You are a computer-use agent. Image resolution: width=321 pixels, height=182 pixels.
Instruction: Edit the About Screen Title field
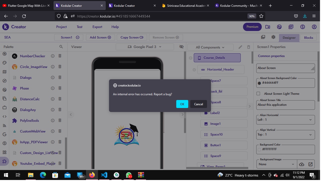pos(285,105)
